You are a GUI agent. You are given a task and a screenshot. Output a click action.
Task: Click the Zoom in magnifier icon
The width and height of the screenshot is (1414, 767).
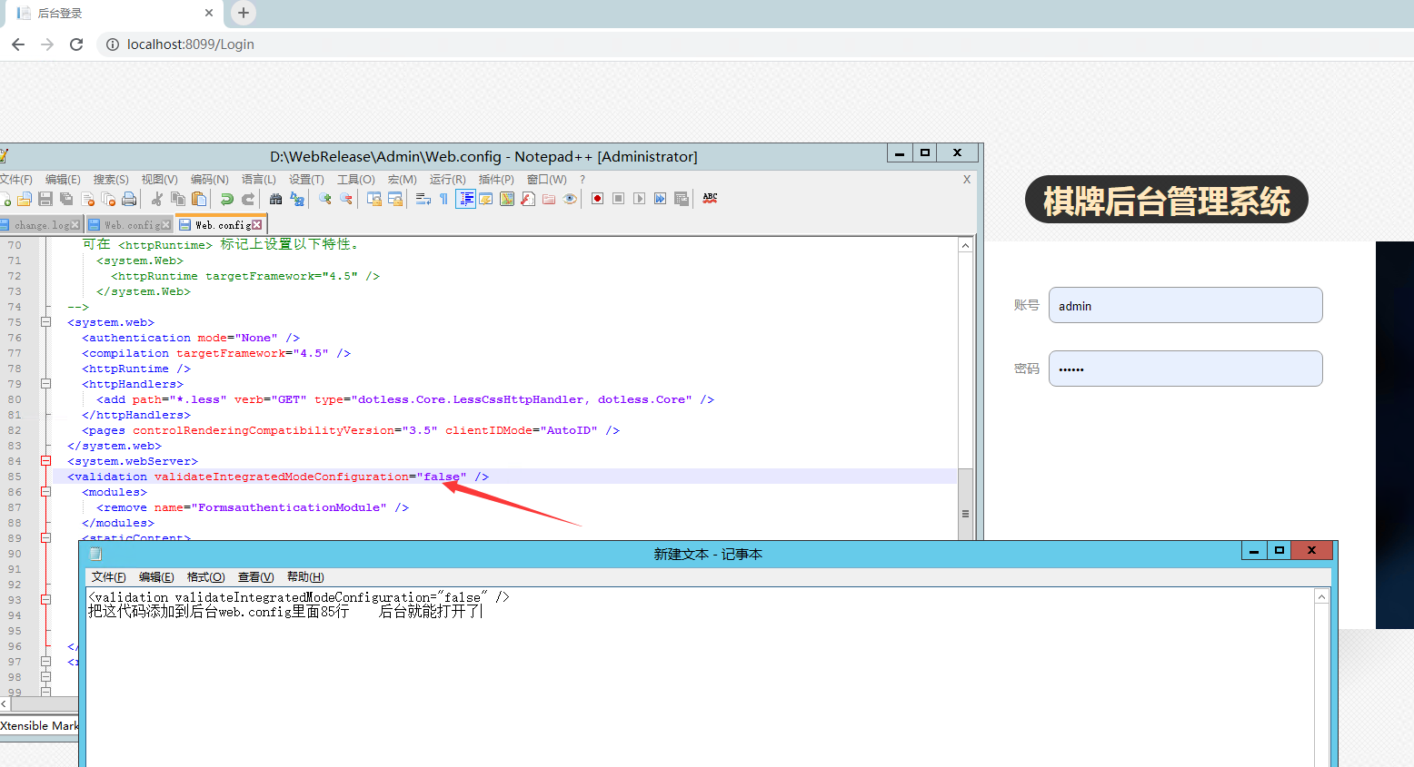tap(324, 199)
